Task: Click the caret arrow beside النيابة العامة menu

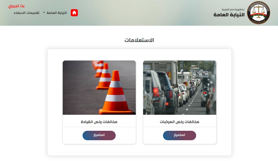Action: (44, 12)
